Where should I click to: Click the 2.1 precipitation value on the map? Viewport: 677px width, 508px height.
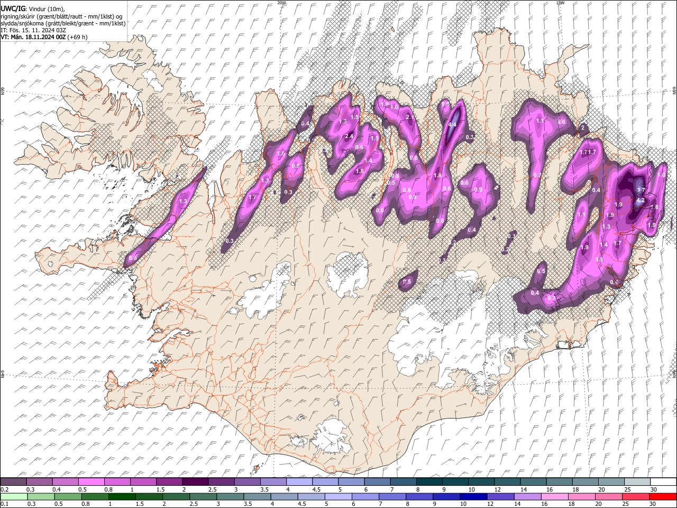pos(409,117)
